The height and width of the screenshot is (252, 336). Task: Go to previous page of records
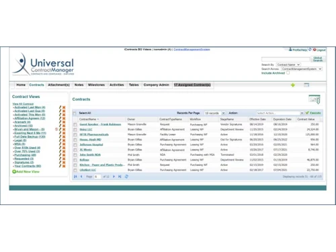tap(81, 177)
